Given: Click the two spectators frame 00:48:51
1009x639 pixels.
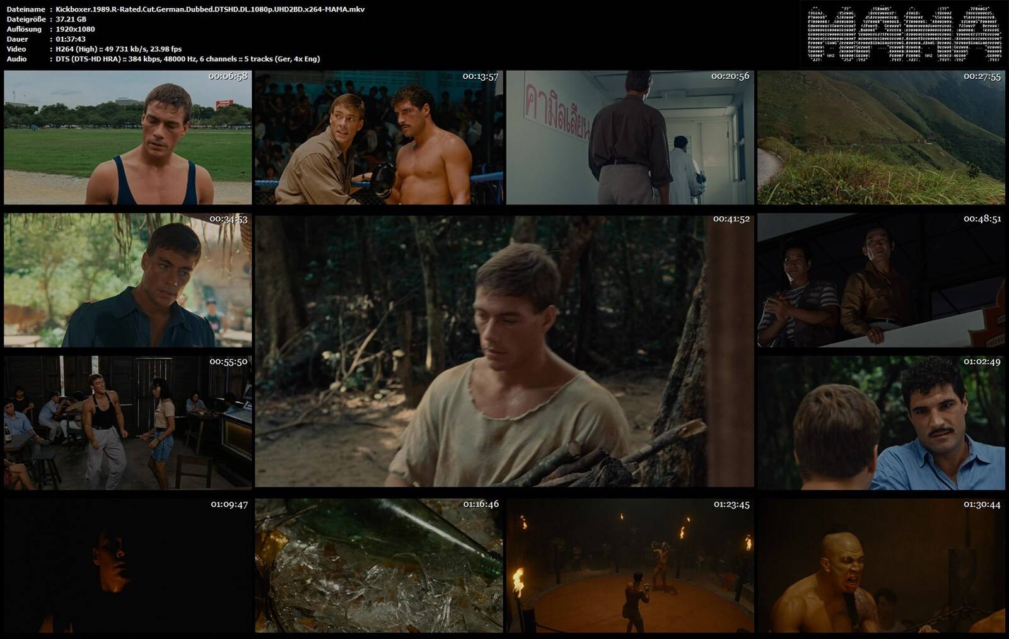Looking at the screenshot, I should (x=881, y=280).
